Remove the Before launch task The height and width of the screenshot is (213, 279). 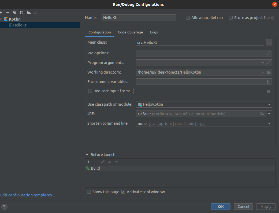coord(96,162)
